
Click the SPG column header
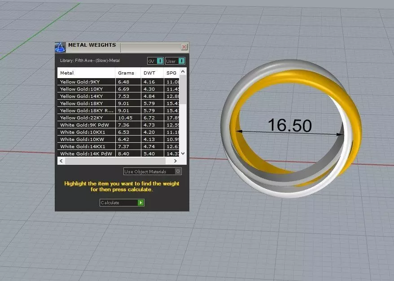(171, 73)
